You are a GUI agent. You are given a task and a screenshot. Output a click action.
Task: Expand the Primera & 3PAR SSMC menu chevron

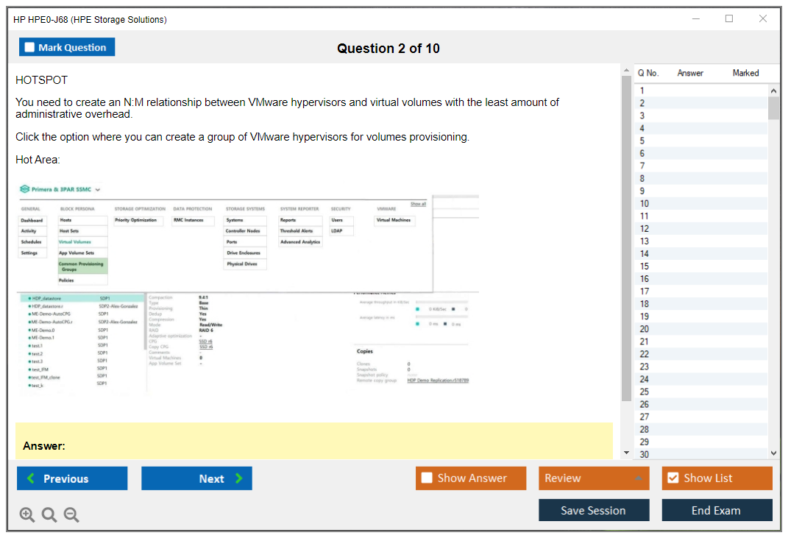(98, 190)
